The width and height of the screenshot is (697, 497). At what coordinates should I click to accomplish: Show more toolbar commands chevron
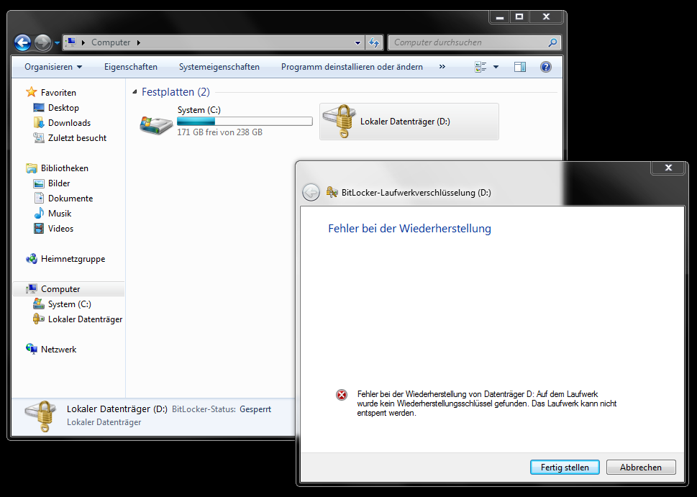(442, 66)
